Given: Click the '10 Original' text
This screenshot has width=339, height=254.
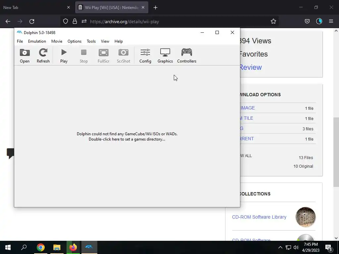Looking at the screenshot, I should (x=303, y=166).
